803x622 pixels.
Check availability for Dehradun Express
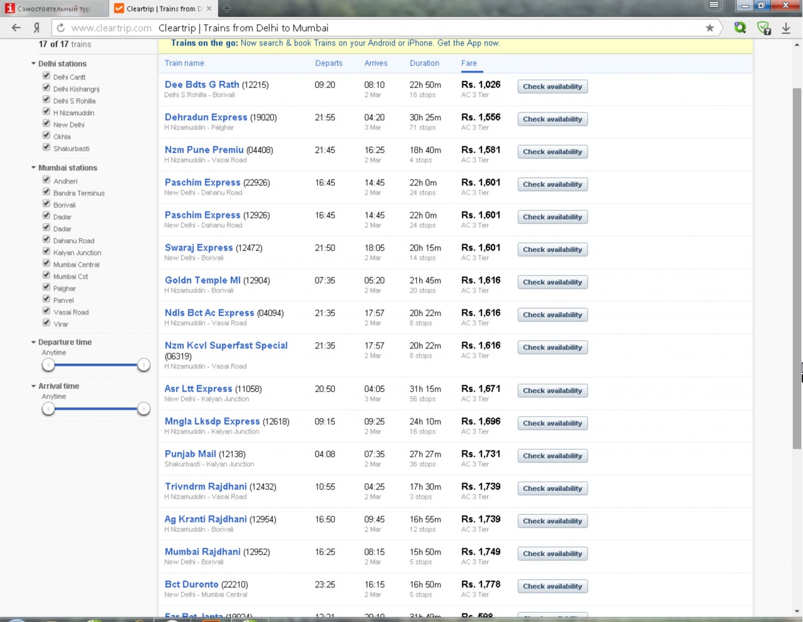(552, 119)
